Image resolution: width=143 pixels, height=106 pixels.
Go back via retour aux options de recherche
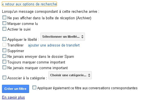point(29,4)
